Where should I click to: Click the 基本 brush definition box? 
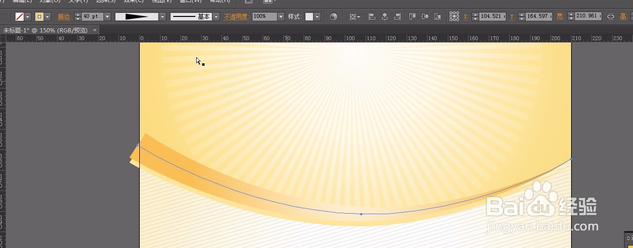pos(191,16)
